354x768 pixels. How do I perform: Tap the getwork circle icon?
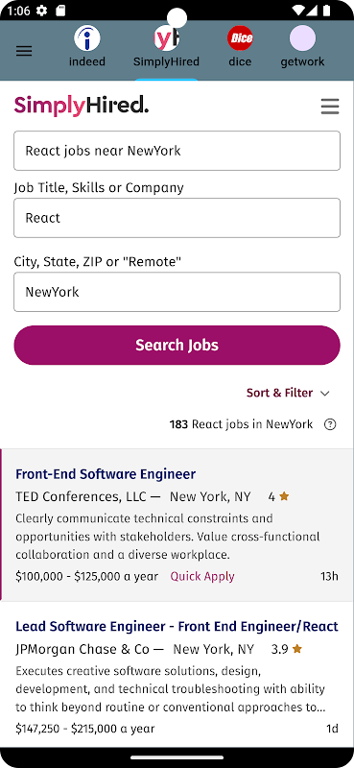pyautogui.click(x=302, y=38)
